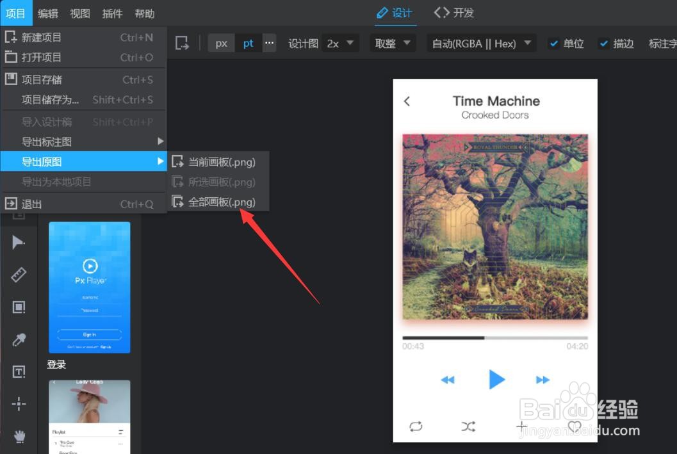Click the 00:43 elapsed time label
Viewport: 677px width, 454px height.
pos(413,346)
